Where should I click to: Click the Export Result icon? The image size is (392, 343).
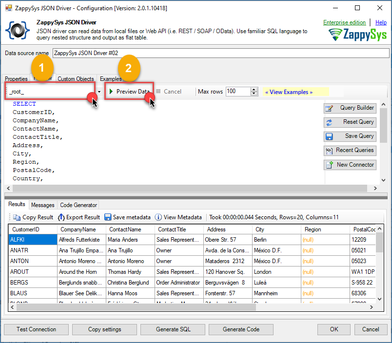pos(61,217)
